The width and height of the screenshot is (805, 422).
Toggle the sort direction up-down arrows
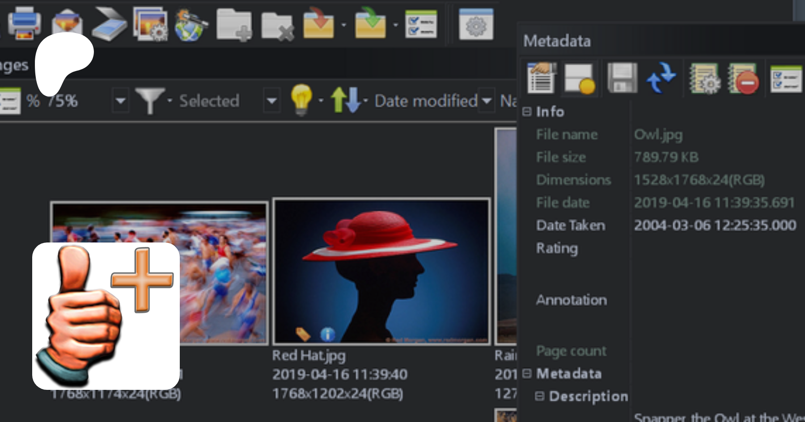click(345, 100)
